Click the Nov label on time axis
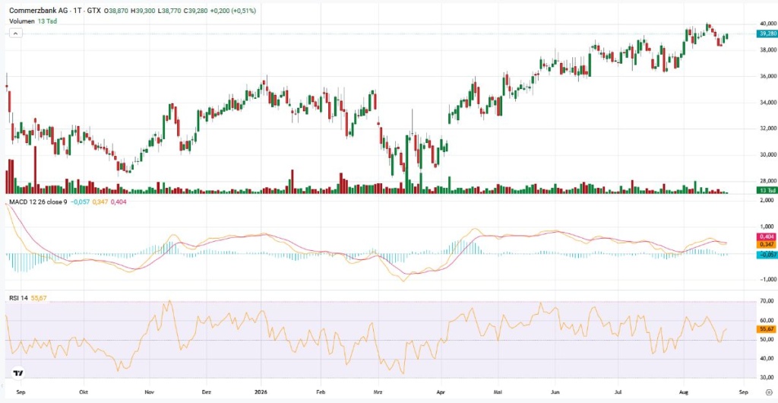Viewport: 778px width, 403px height. click(148, 392)
